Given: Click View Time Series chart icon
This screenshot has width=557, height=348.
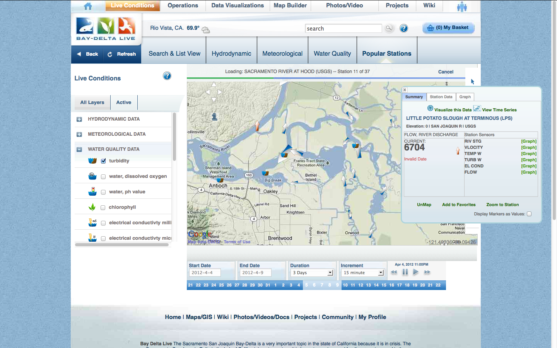Looking at the screenshot, I should coord(477,109).
